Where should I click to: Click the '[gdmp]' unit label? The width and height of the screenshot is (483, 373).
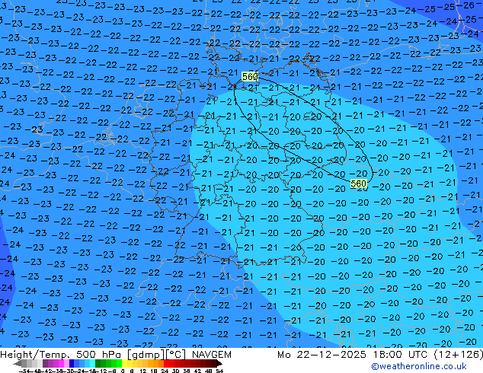tap(145, 355)
